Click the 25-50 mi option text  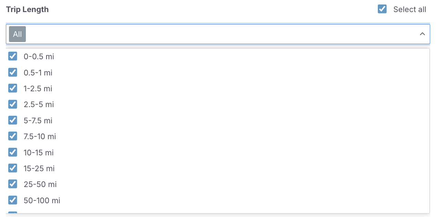[40, 184]
